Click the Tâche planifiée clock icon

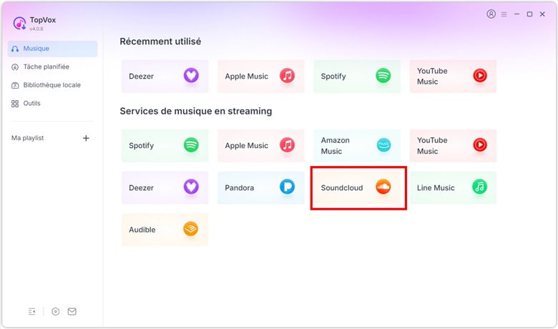15,67
